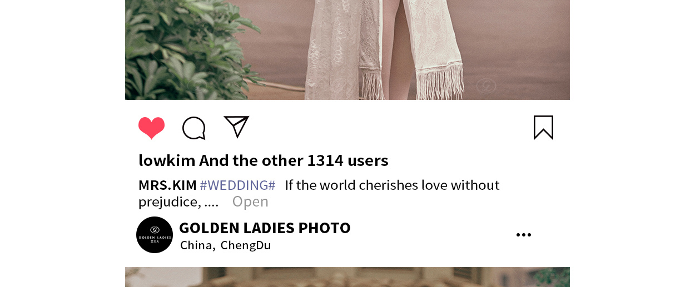Open comments via the speech bubble icon
Viewport: 695px width, 287px height.
[194, 128]
